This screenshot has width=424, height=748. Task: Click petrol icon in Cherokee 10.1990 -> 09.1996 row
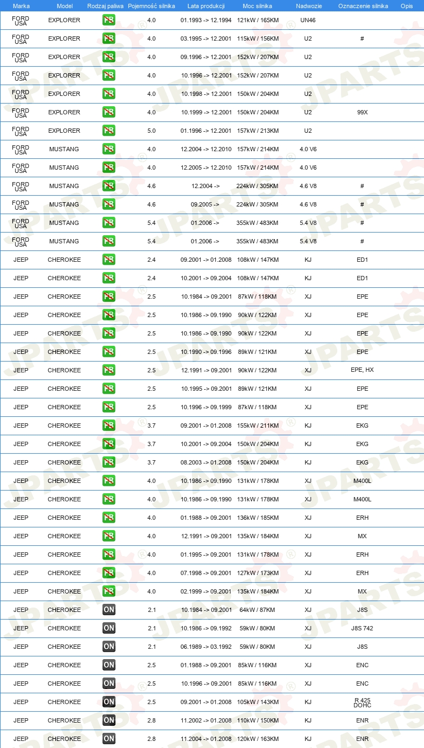pos(108,352)
